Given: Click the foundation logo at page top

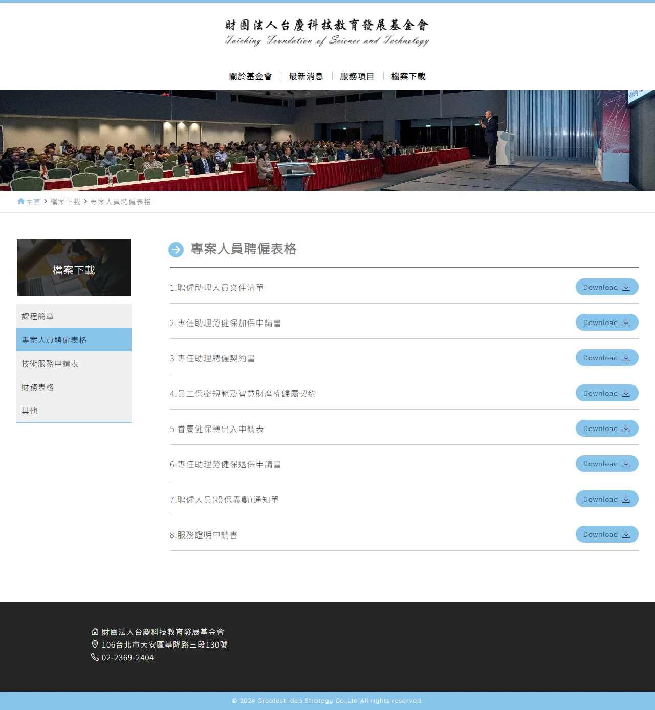Looking at the screenshot, I should (327, 32).
